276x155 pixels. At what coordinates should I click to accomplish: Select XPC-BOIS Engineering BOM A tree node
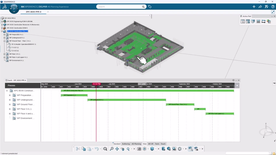coord(20,21)
